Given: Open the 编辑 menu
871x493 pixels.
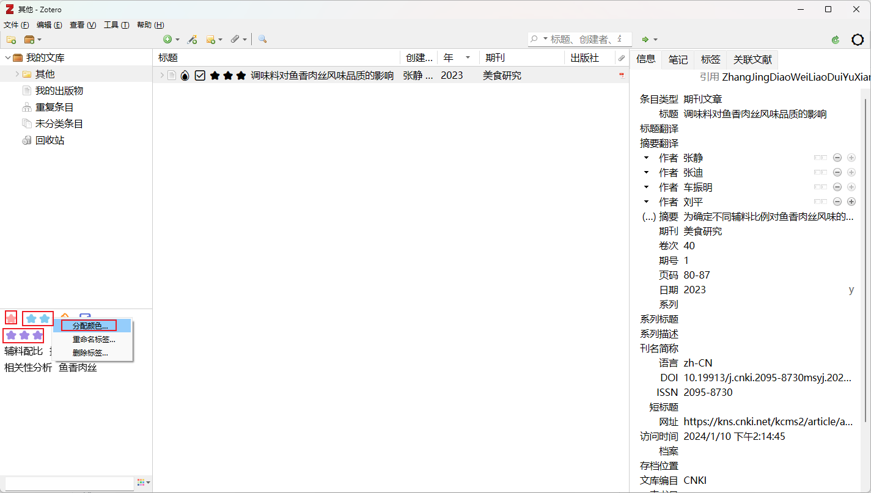Looking at the screenshot, I should coord(49,25).
